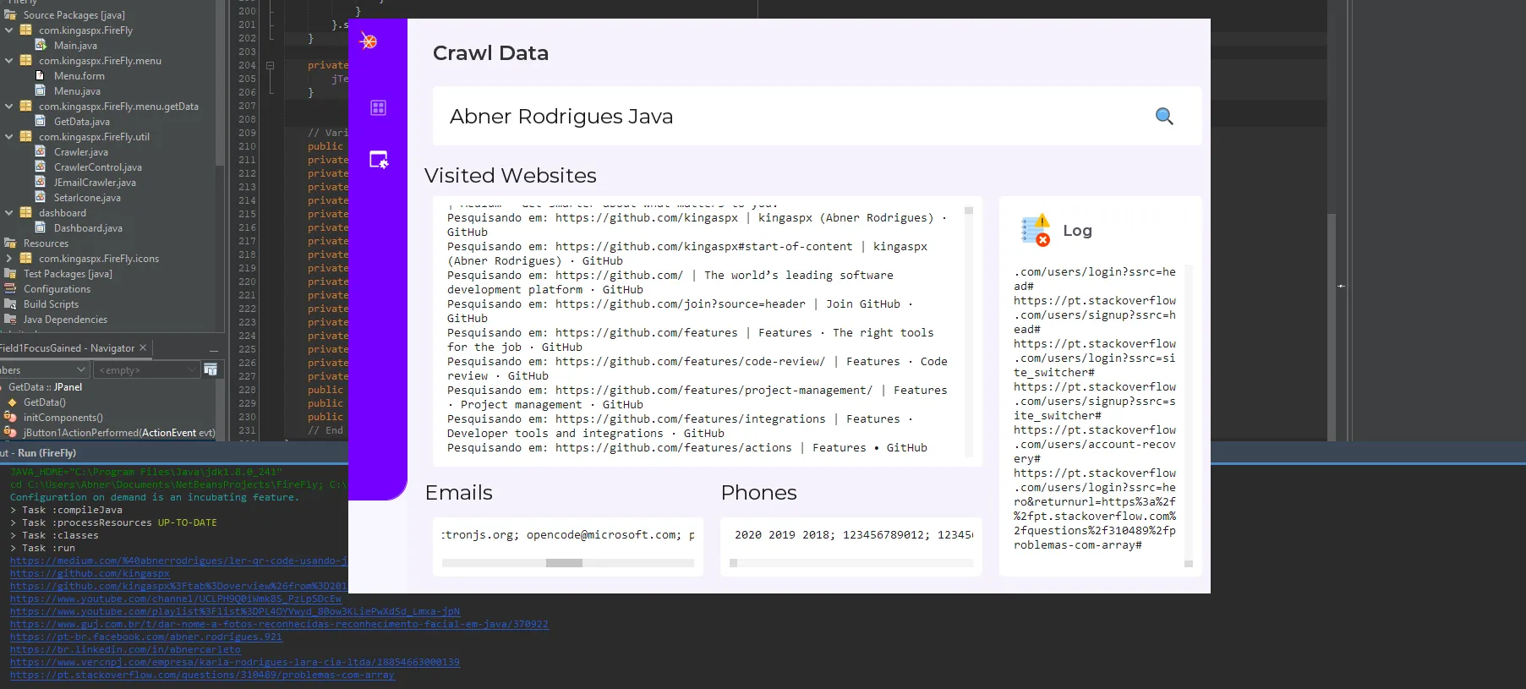Screen dimensions: 1526x689
Task: Click the Java Dependencies icon
Action: (11, 319)
